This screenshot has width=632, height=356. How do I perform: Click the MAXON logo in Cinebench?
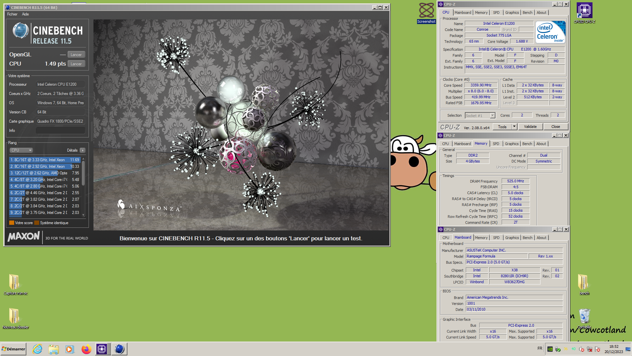[x=24, y=237]
